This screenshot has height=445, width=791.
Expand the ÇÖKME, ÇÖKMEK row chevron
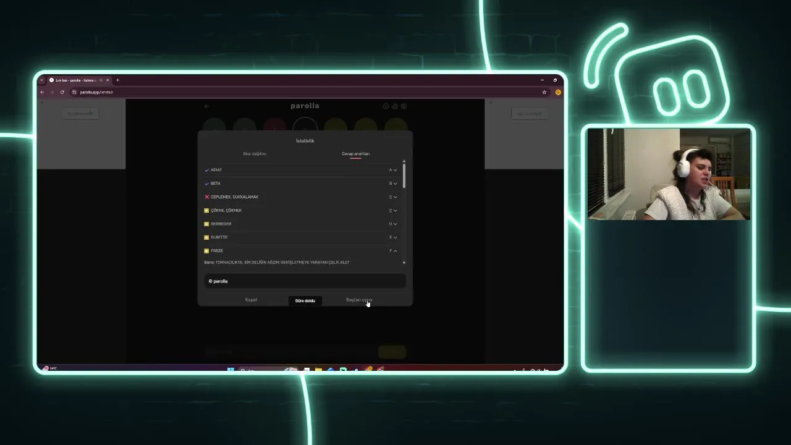(x=395, y=211)
